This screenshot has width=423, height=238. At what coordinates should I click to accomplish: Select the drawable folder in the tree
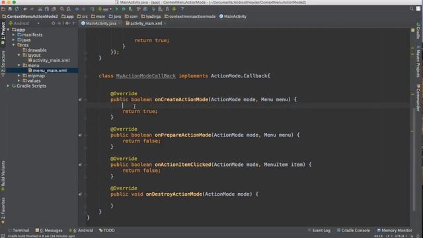(x=34, y=50)
